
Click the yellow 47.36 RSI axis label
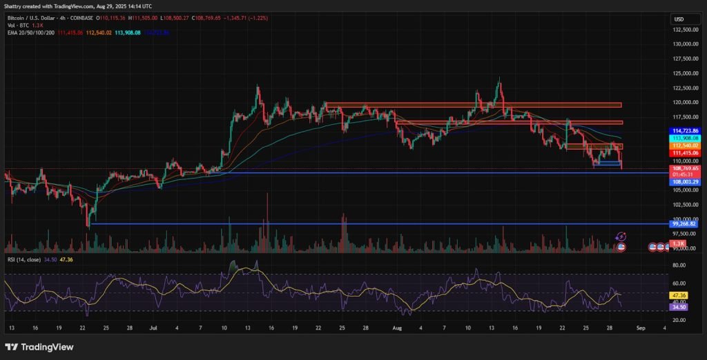pyautogui.click(x=677, y=294)
